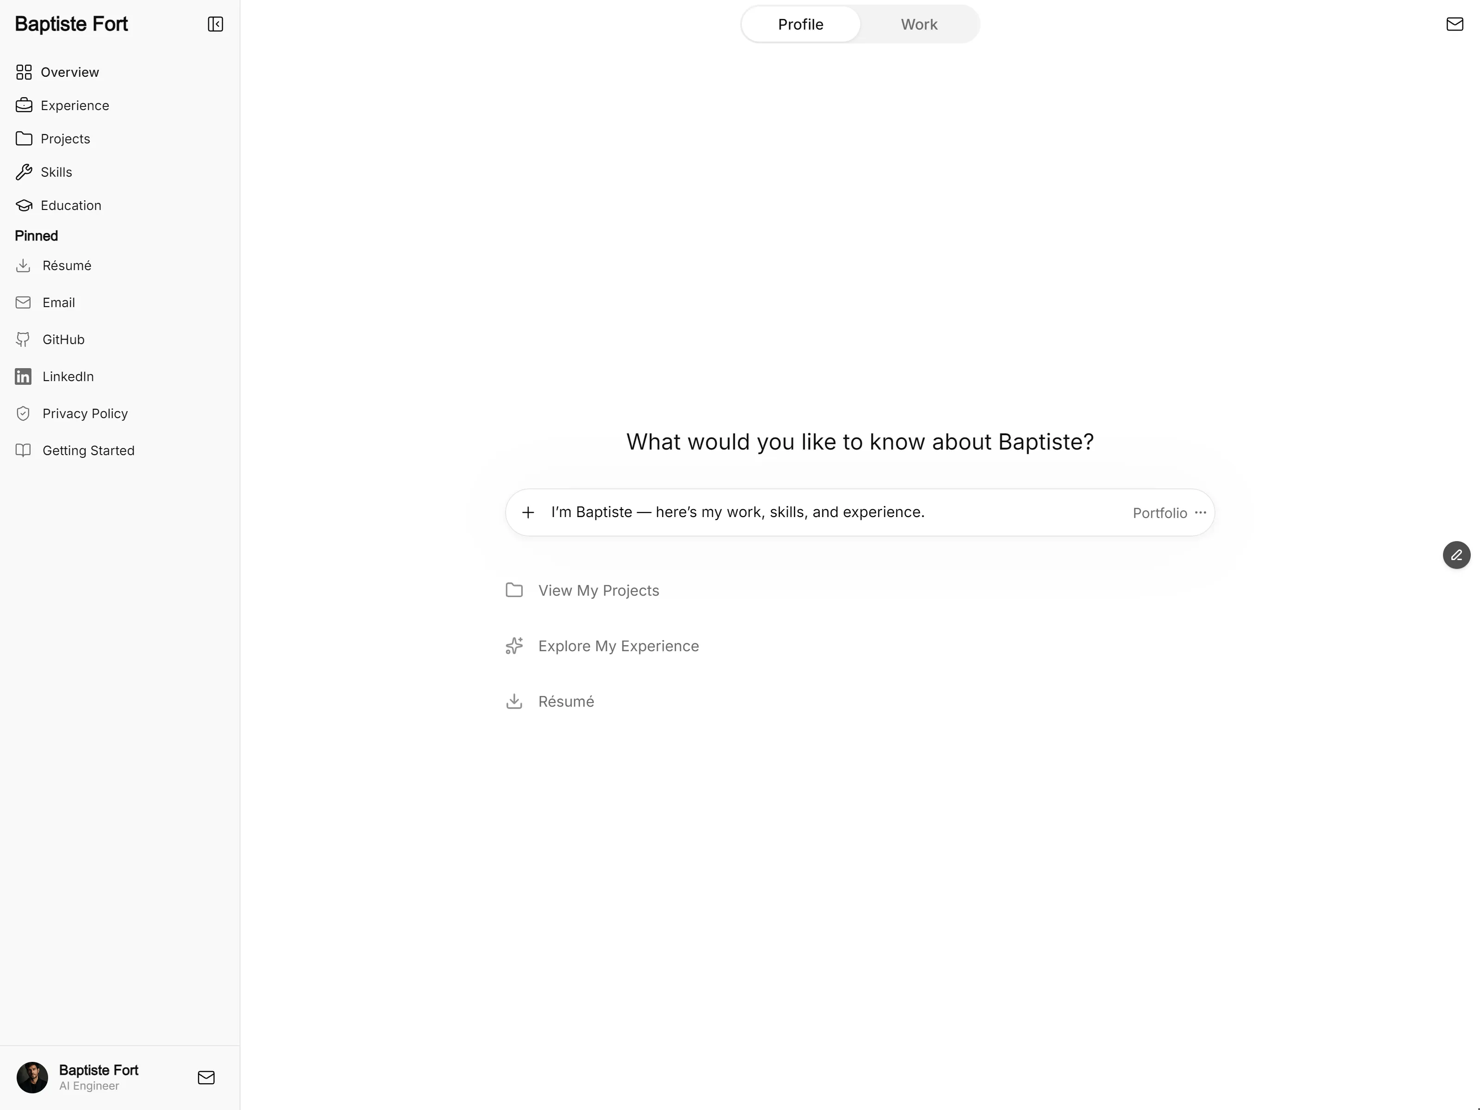Click the round pencil edit button
The image size is (1480, 1110).
point(1456,555)
